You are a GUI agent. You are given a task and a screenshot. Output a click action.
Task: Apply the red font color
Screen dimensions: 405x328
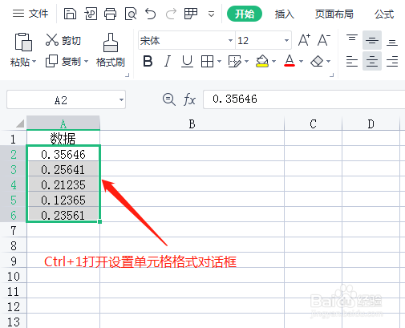click(290, 61)
